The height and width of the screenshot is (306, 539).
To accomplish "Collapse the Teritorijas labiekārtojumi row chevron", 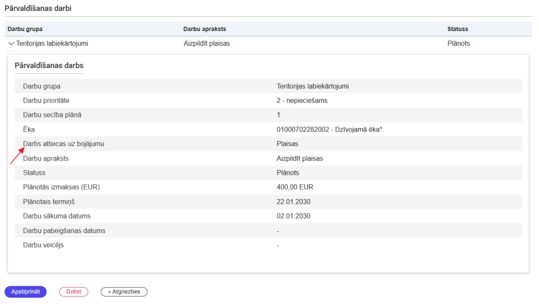I will 11,44.
